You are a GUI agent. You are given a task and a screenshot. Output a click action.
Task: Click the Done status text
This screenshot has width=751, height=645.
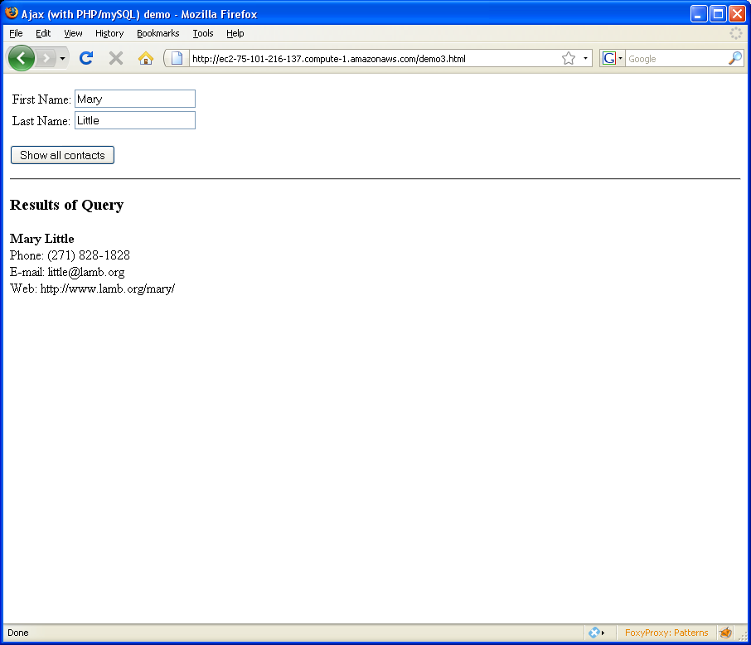(x=18, y=633)
